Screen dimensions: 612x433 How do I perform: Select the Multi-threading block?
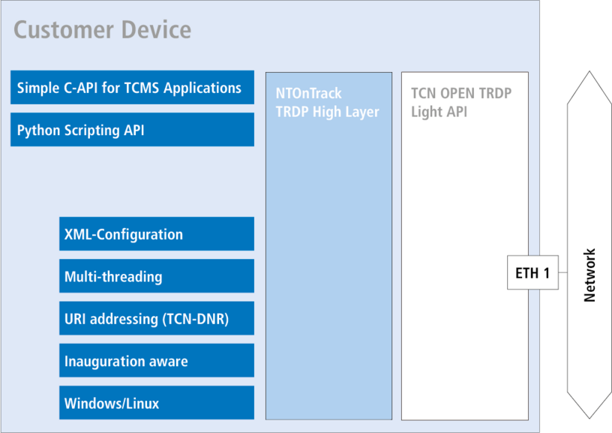(157, 276)
